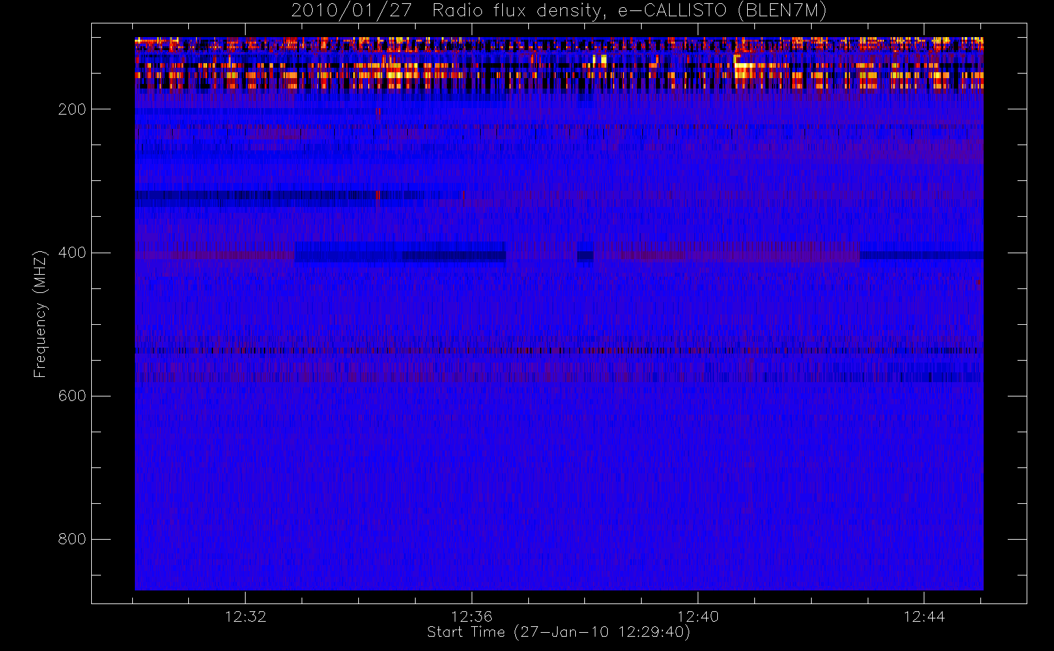Click the 400 frequency tick label
The height and width of the screenshot is (651, 1054).
[72, 253]
